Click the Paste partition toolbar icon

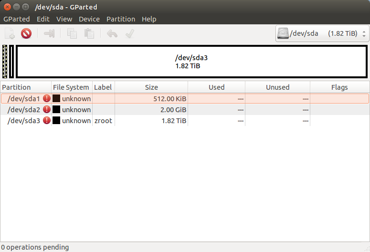pos(89,33)
